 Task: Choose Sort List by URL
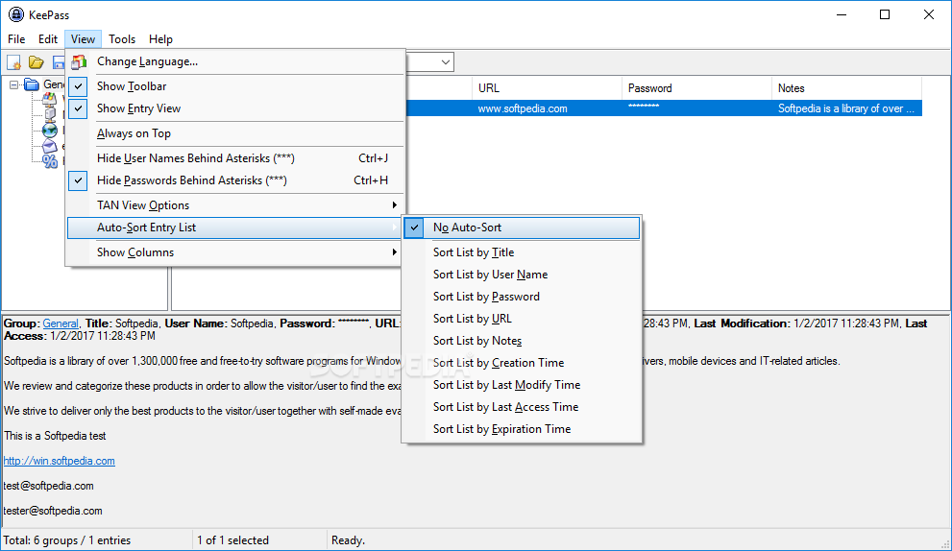click(x=522, y=319)
